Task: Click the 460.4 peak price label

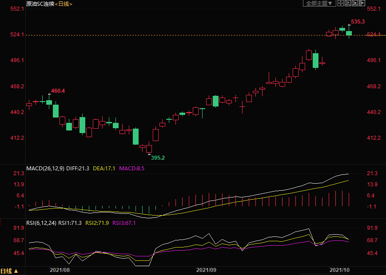Action: [58, 91]
